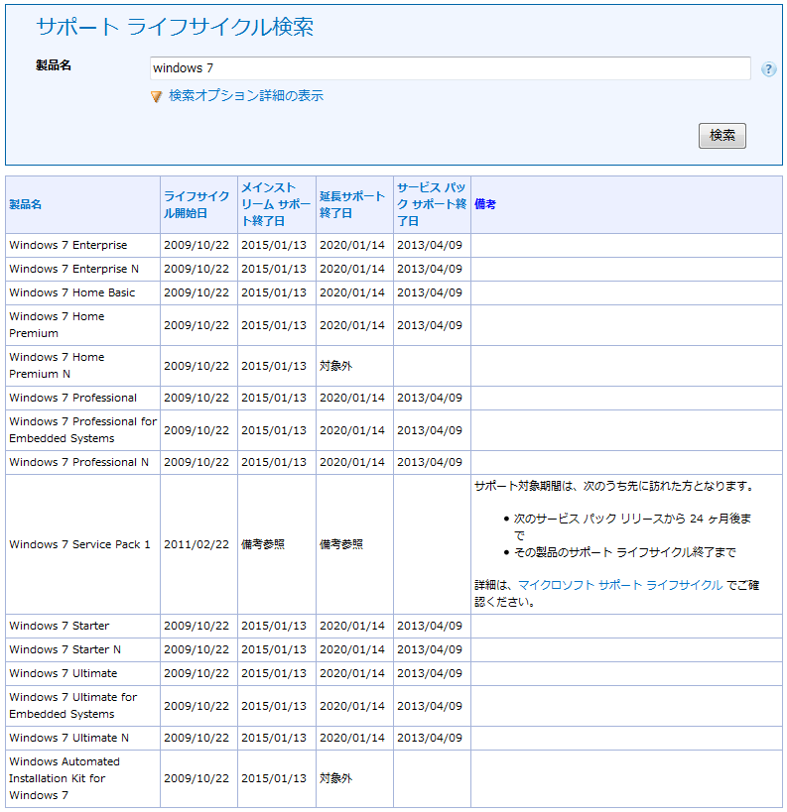787x812 pixels.
Task: Click bullet 'その製品のサポート ライフサイクル終了まで'
Action: tap(624, 552)
